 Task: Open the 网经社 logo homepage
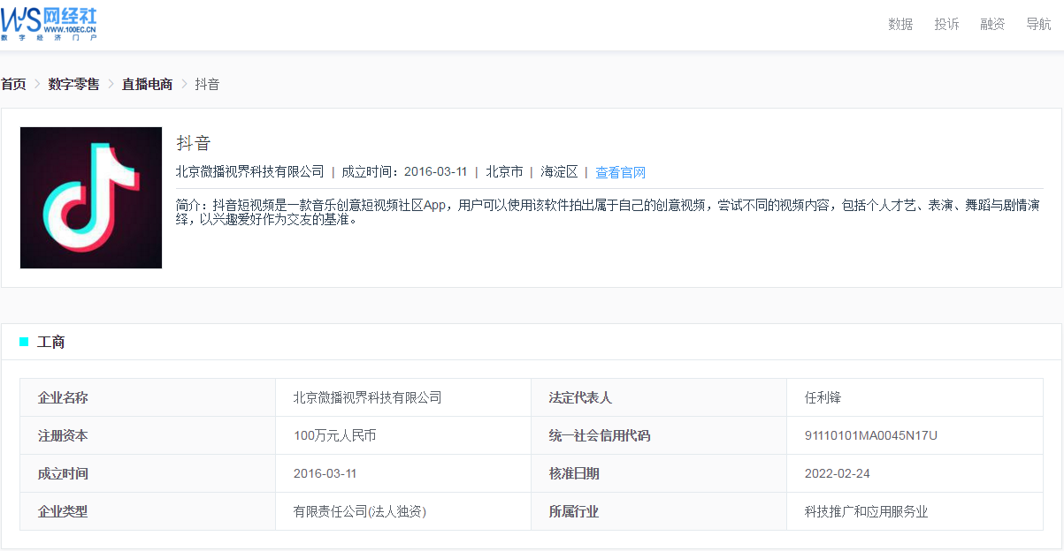tap(50, 24)
